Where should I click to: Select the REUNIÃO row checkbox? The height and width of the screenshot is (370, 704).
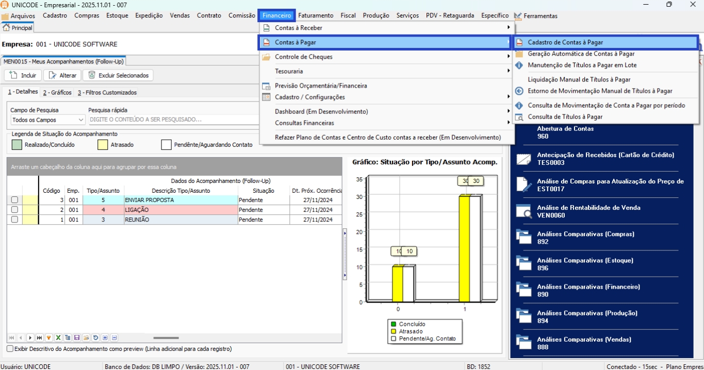14,220
